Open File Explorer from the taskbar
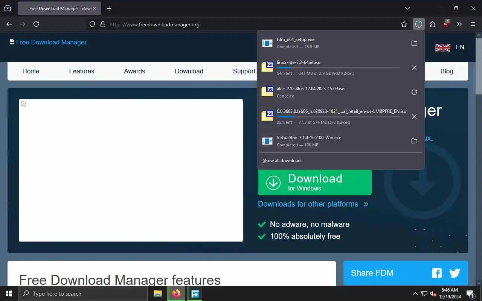The height and width of the screenshot is (301, 482). click(x=158, y=293)
